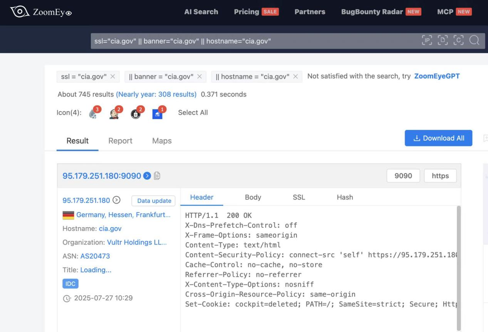Viewport: 488px width, 332px height.
Task: Switch to the Maps tab
Action: point(162,141)
